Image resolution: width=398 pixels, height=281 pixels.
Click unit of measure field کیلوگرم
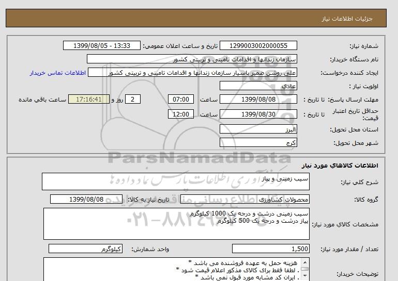85,249
